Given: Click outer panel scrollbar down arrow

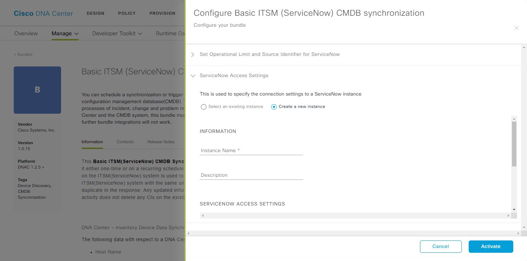Looking at the screenshot, I should tap(524, 227).
